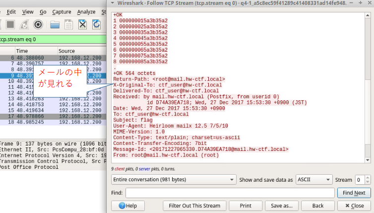Click the Find text field

click(230, 193)
